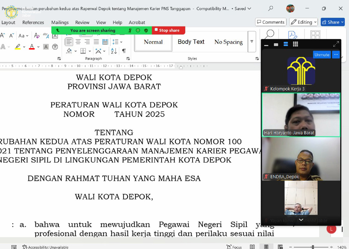Toggle Character Shading gray A icon
This screenshot has width=349, height=249.
pos(46,47)
